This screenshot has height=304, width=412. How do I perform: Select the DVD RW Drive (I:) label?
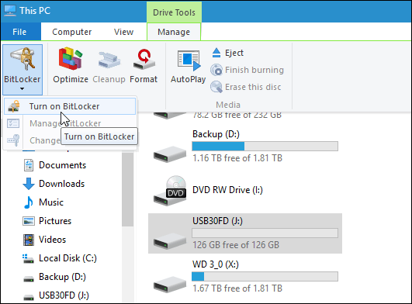pyautogui.click(x=227, y=190)
